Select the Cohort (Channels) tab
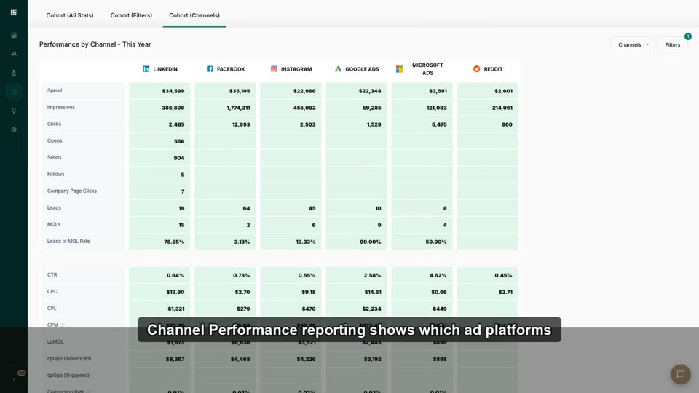 (194, 15)
